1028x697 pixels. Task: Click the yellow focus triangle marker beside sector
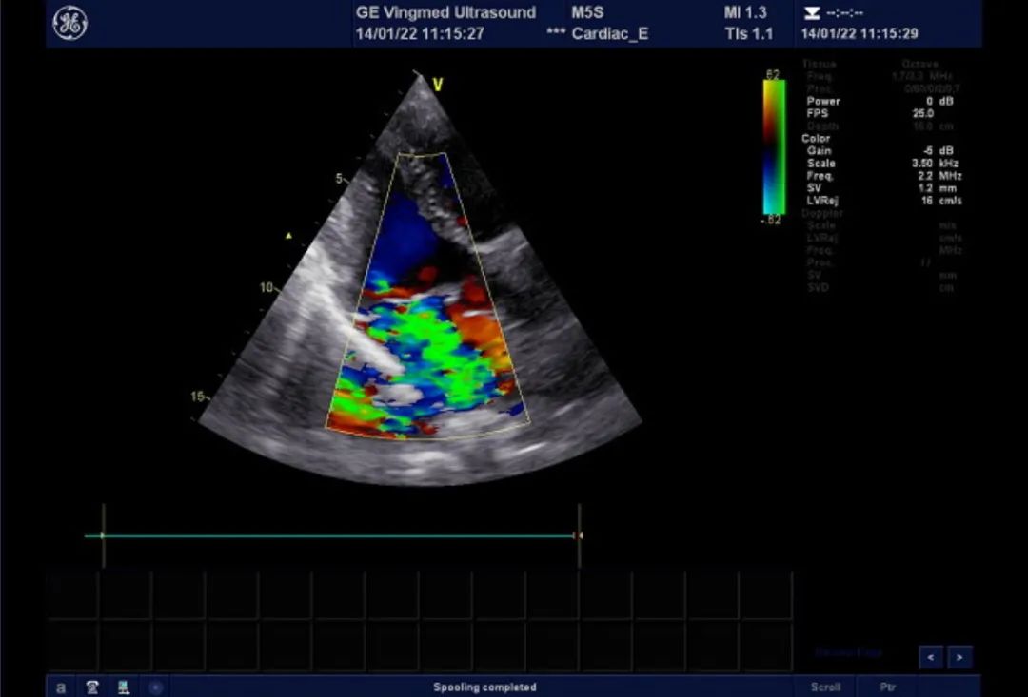(x=289, y=234)
